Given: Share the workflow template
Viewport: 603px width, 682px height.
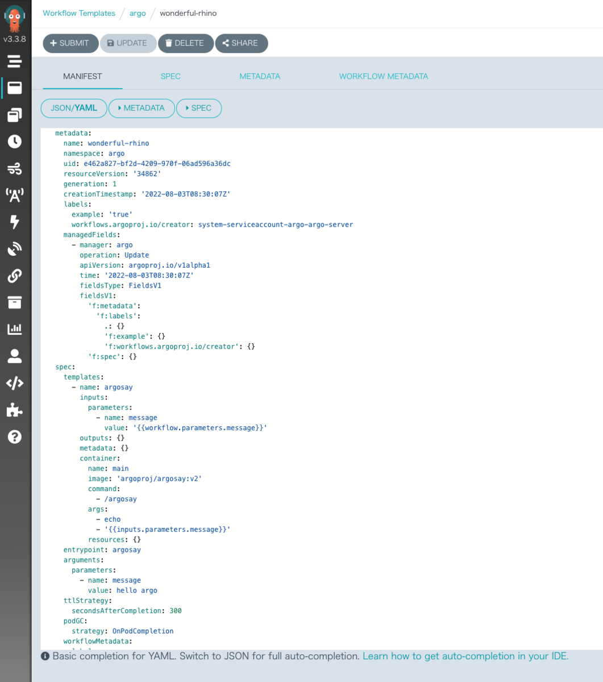Looking at the screenshot, I should point(242,43).
